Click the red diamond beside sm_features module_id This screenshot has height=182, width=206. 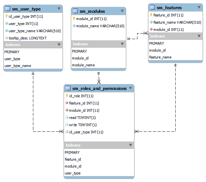pos(151,30)
